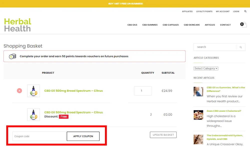
Task: Click the Apply Coupon button
Action: [x=83, y=136]
